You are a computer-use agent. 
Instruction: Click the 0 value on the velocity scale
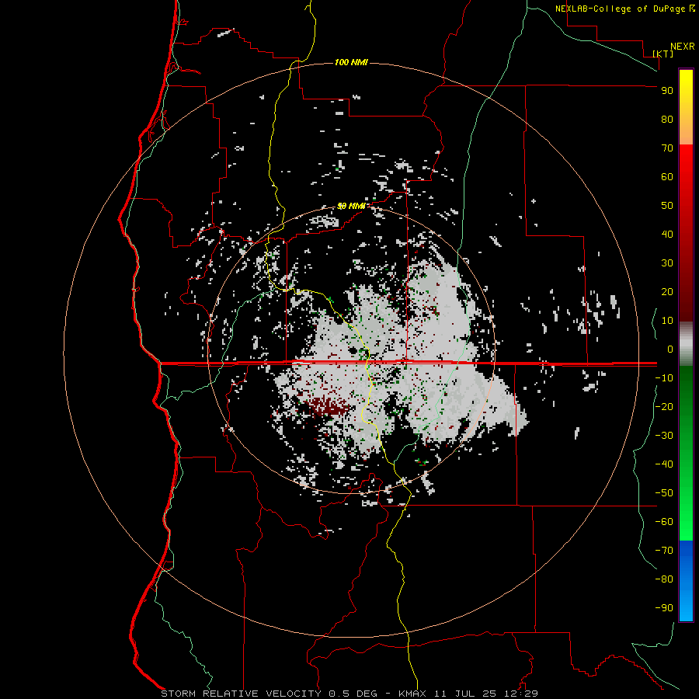tap(670, 349)
